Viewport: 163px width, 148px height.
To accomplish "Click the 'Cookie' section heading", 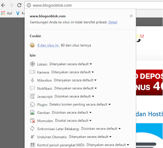I will 35,36.
